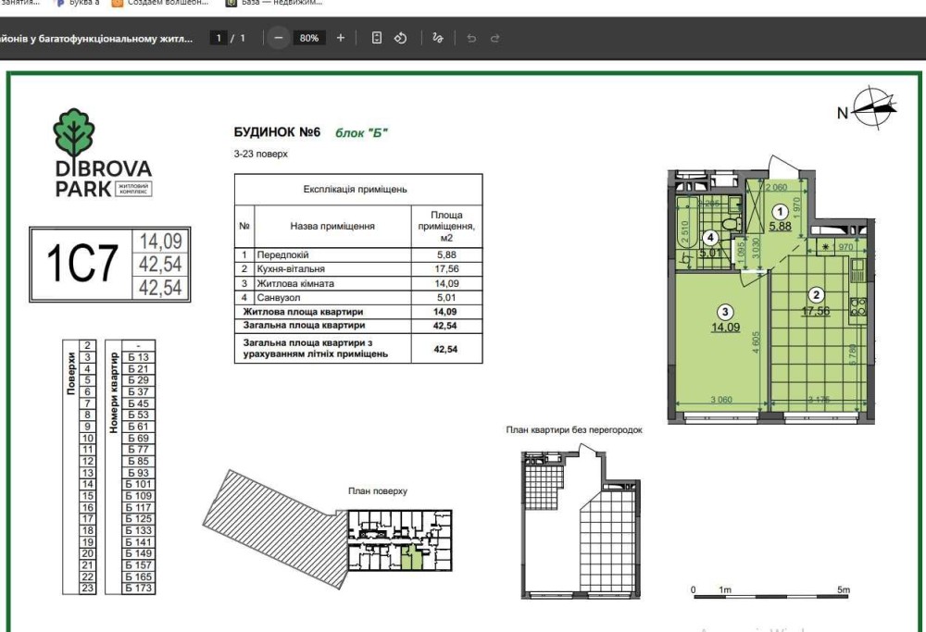Rotate the document counterclockwise
The image size is (926, 632).
click(x=401, y=38)
